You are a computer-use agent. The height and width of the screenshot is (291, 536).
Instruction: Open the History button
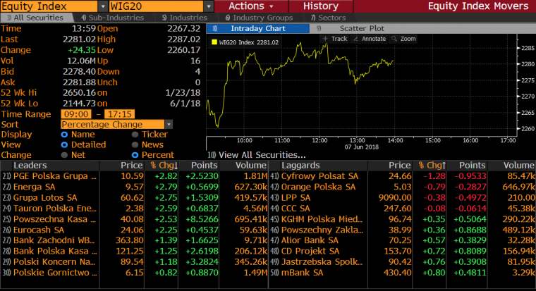pos(321,6)
